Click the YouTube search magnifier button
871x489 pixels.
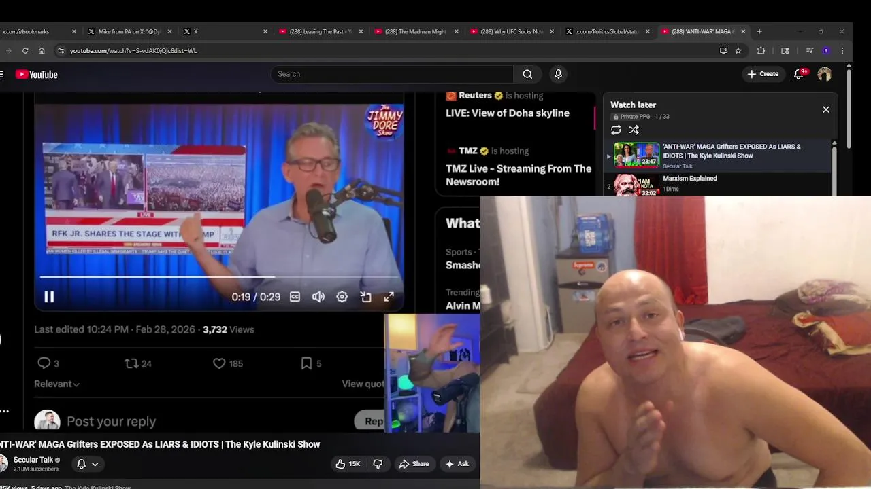click(x=527, y=74)
